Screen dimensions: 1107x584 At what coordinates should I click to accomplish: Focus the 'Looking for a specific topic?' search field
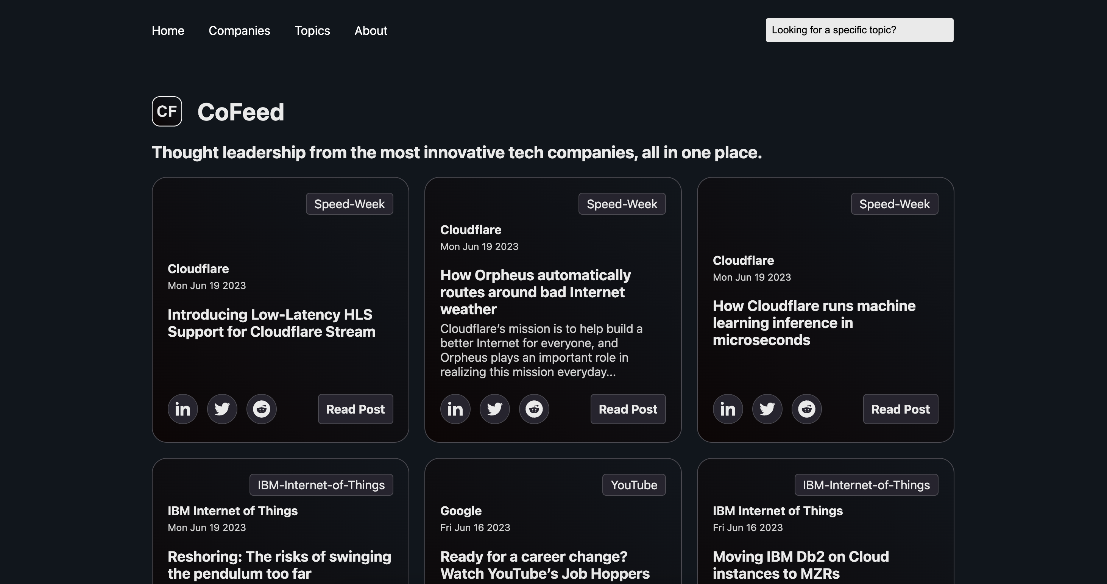[859, 30]
